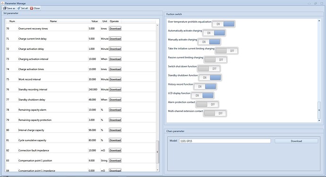Click the Int parameter vertical scrollbar thumb
The height and width of the screenshot is (177, 326).
pyautogui.click(x=157, y=152)
